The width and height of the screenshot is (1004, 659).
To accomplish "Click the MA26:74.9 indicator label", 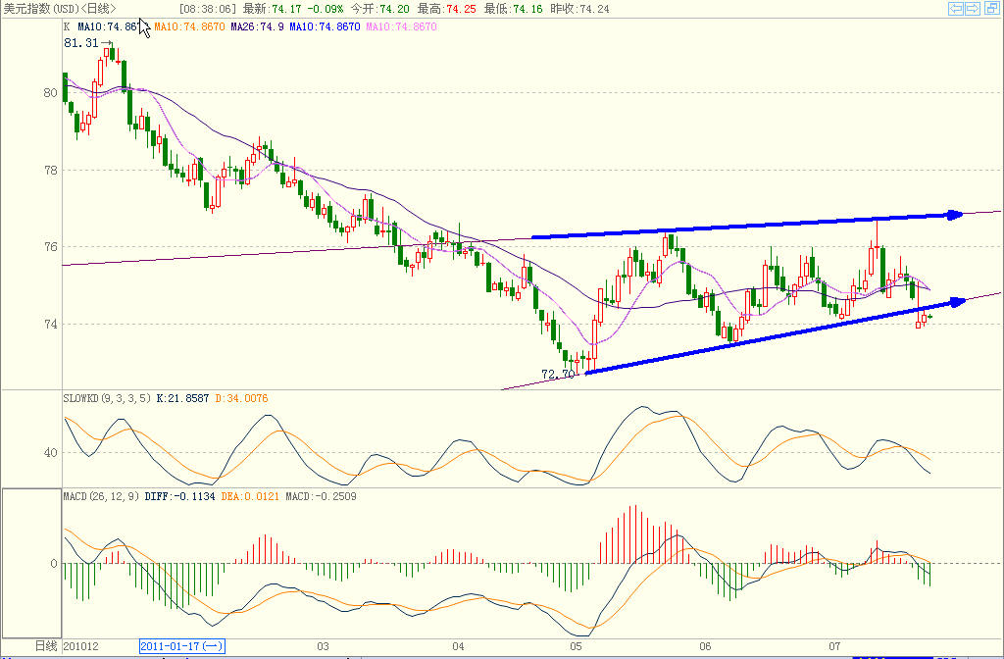I will point(258,26).
